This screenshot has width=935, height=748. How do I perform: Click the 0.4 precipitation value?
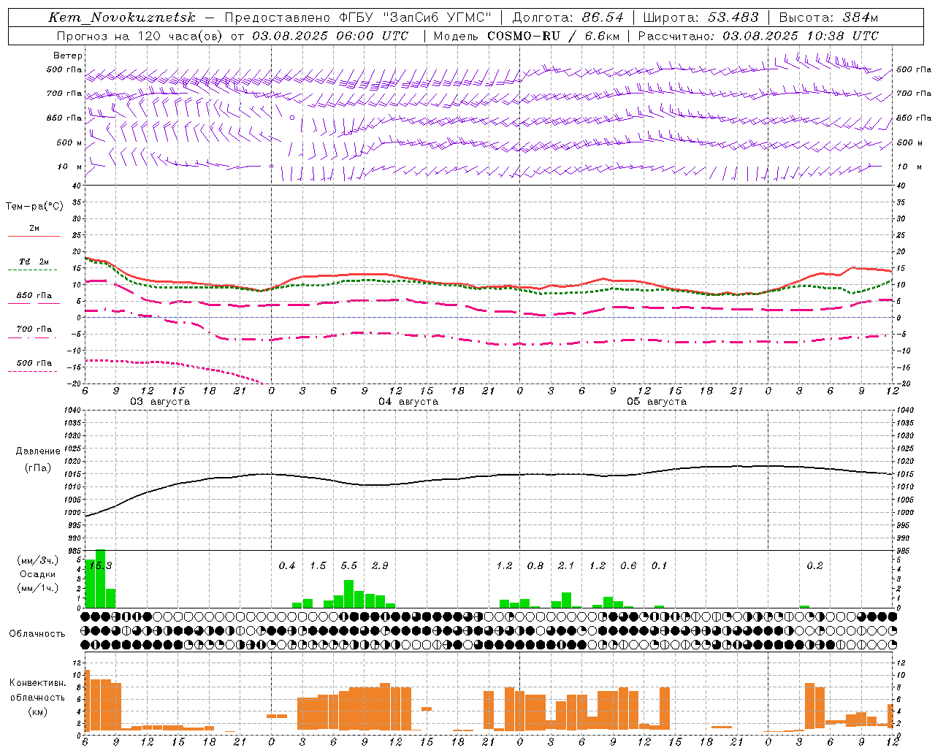[287, 565]
